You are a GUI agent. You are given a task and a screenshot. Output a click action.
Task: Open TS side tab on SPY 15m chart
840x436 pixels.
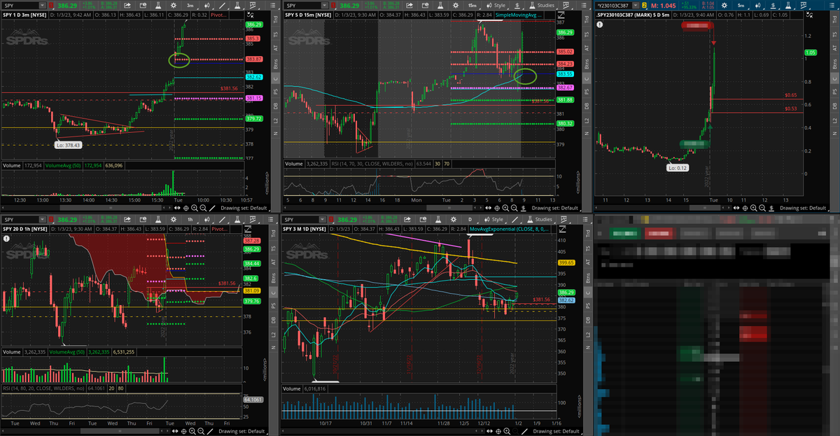585,33
